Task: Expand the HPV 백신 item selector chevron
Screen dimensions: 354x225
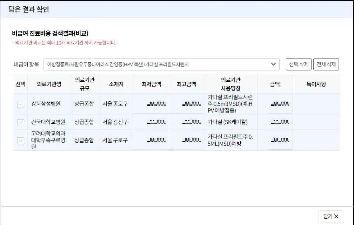Action: pos(274,64)
